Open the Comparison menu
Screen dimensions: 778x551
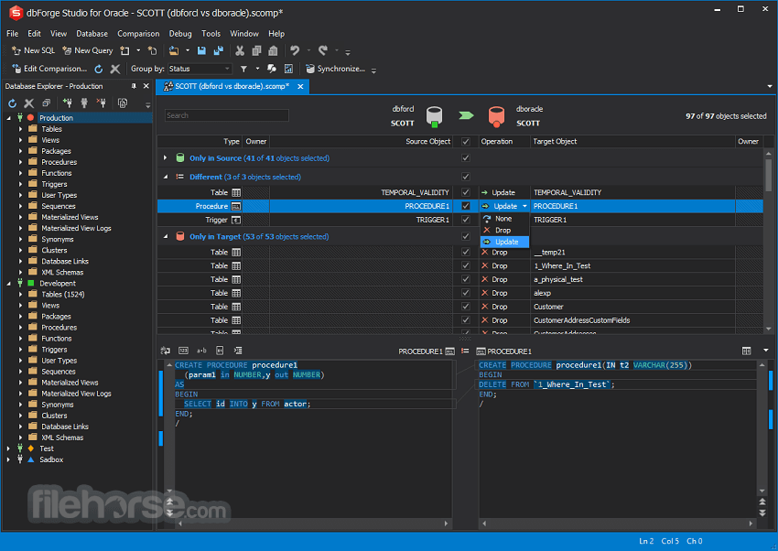click(138, 34)
